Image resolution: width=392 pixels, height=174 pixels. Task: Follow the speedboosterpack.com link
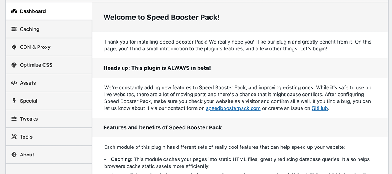[233, 108]
